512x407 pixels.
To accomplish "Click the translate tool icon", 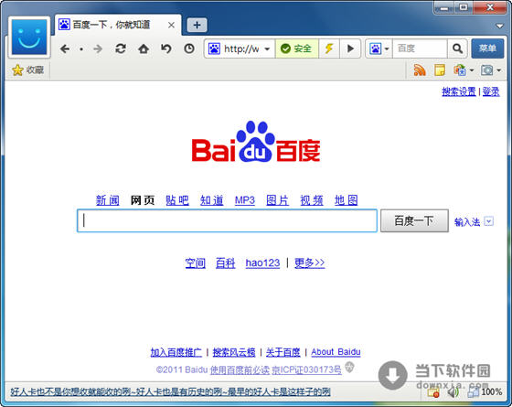I will click(459, 70).
